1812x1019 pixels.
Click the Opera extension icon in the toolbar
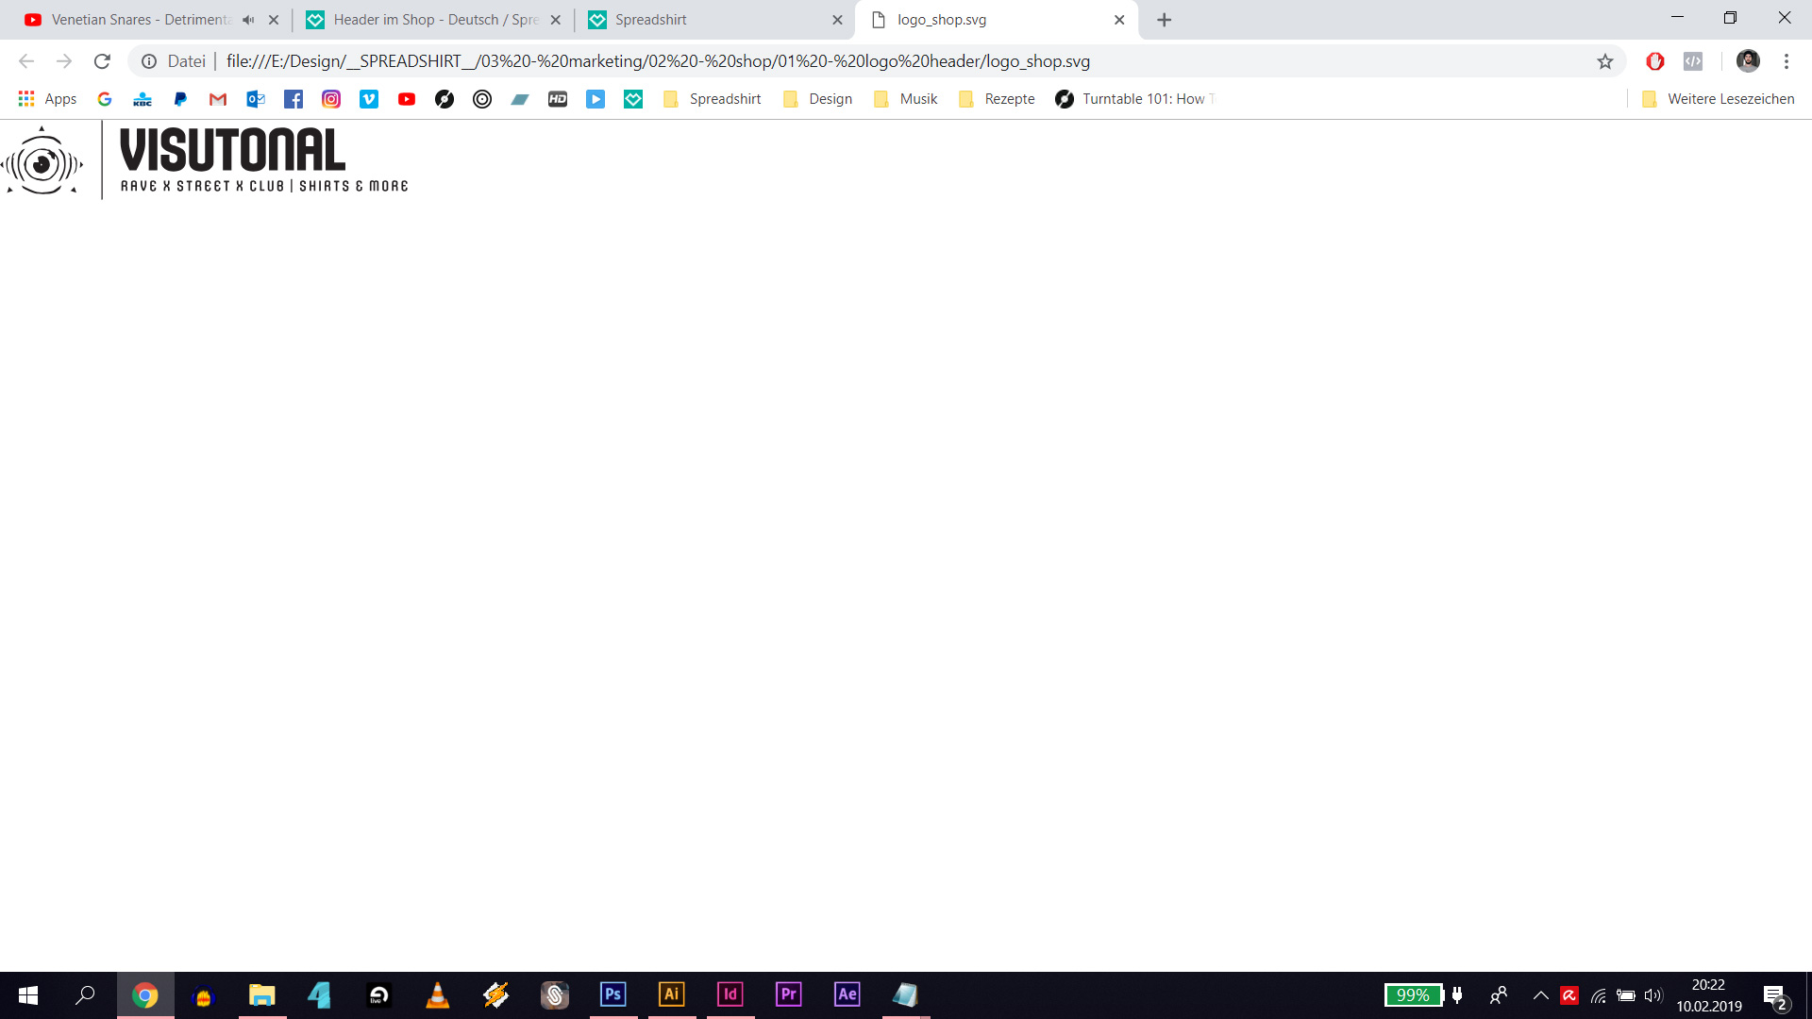click(x=1655, y=61)
